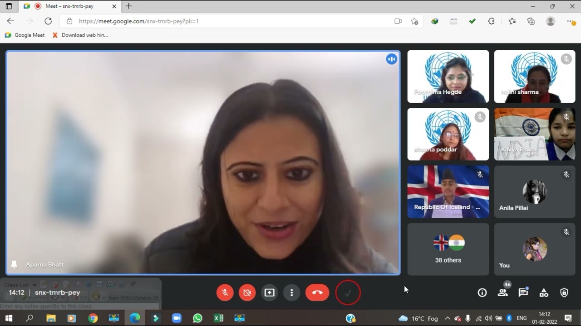Screen dimensions: 581x326
Task: Open the Activities panel
Action: (x=544, y=292)
